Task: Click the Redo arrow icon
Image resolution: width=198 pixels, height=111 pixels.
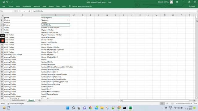Action: (12, 2)
